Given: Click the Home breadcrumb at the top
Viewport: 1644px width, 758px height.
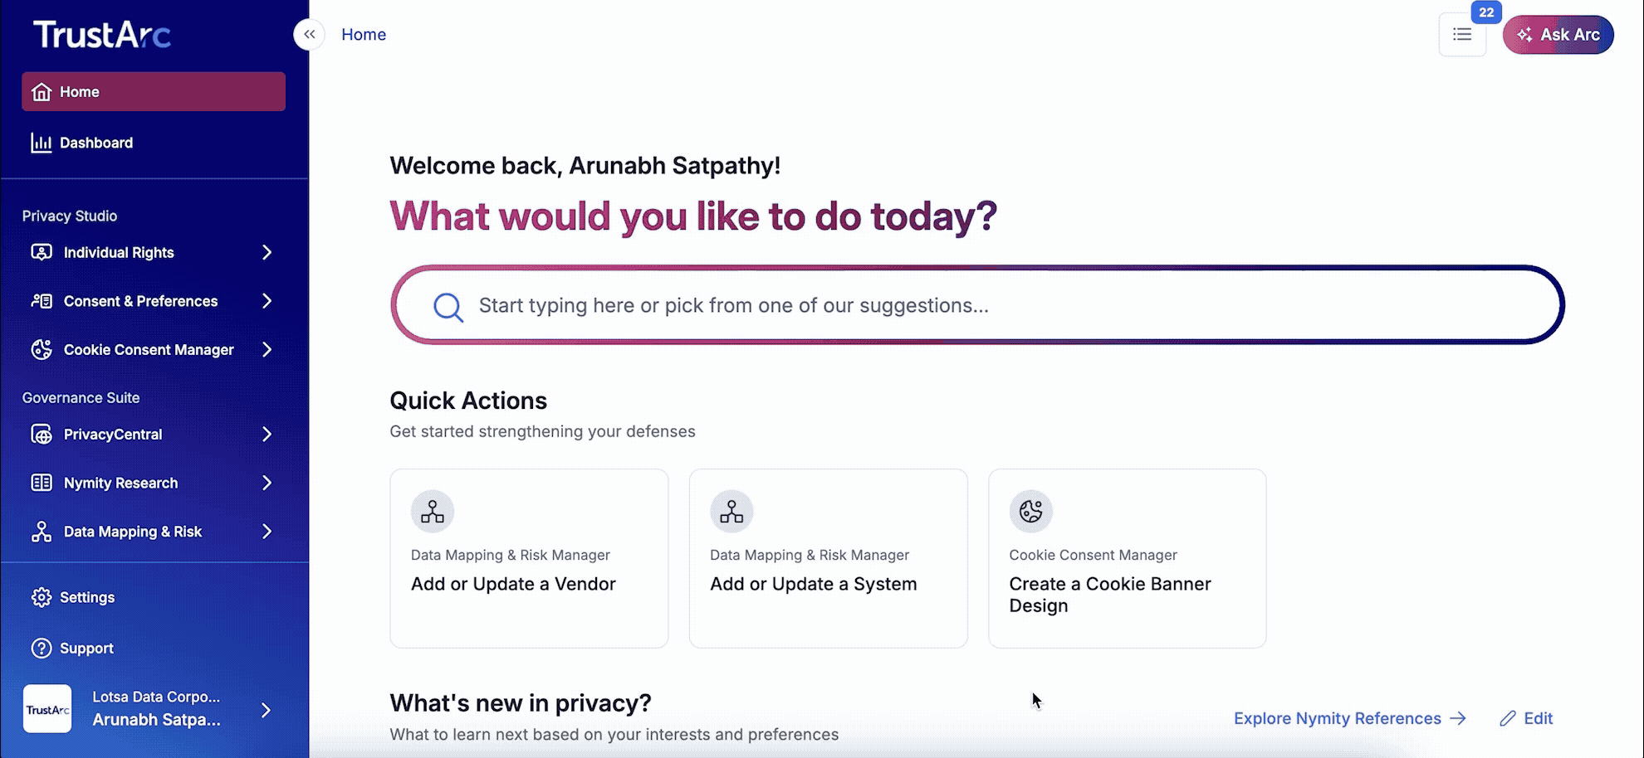Looking at the screenshot, I should pos(364,34).
